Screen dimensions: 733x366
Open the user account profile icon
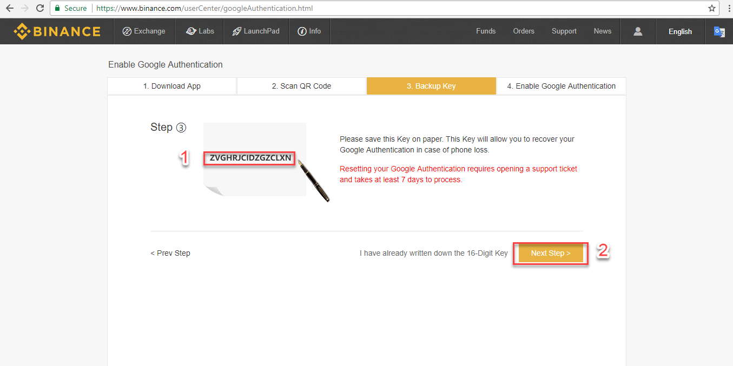click(x=638, y=31)
